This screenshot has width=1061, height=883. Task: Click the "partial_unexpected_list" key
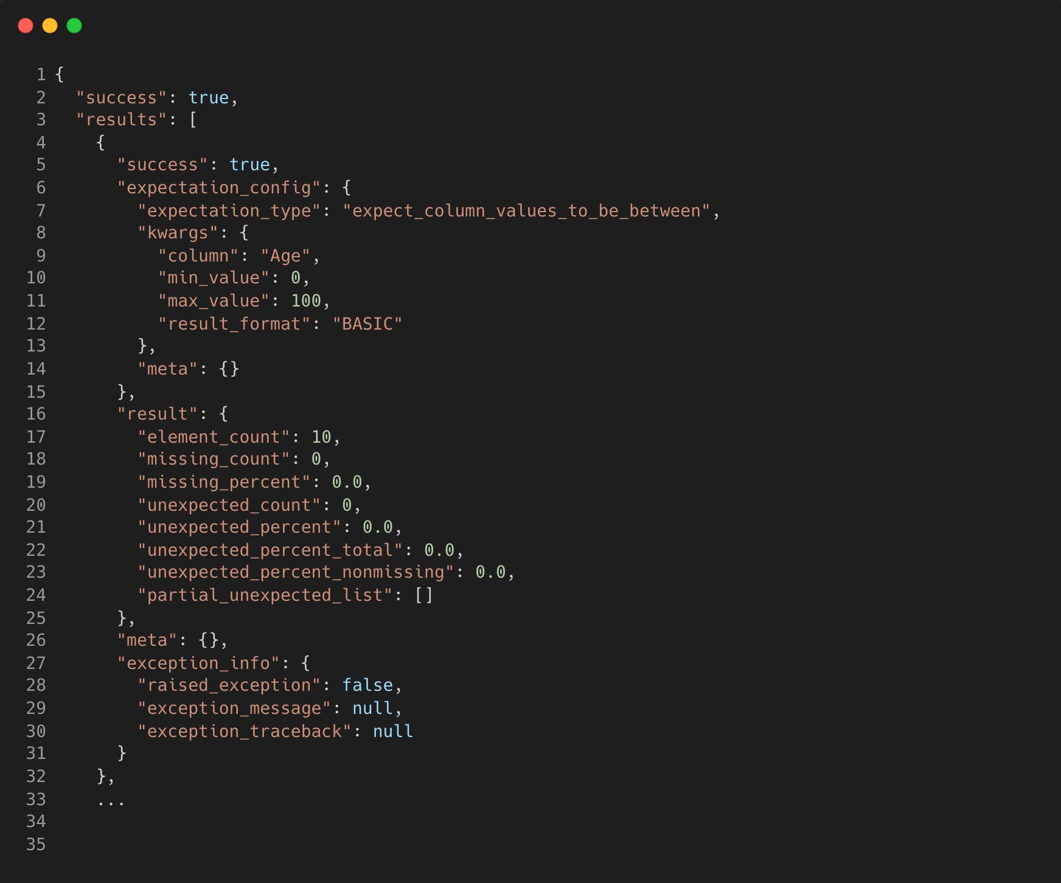(265, 595)
